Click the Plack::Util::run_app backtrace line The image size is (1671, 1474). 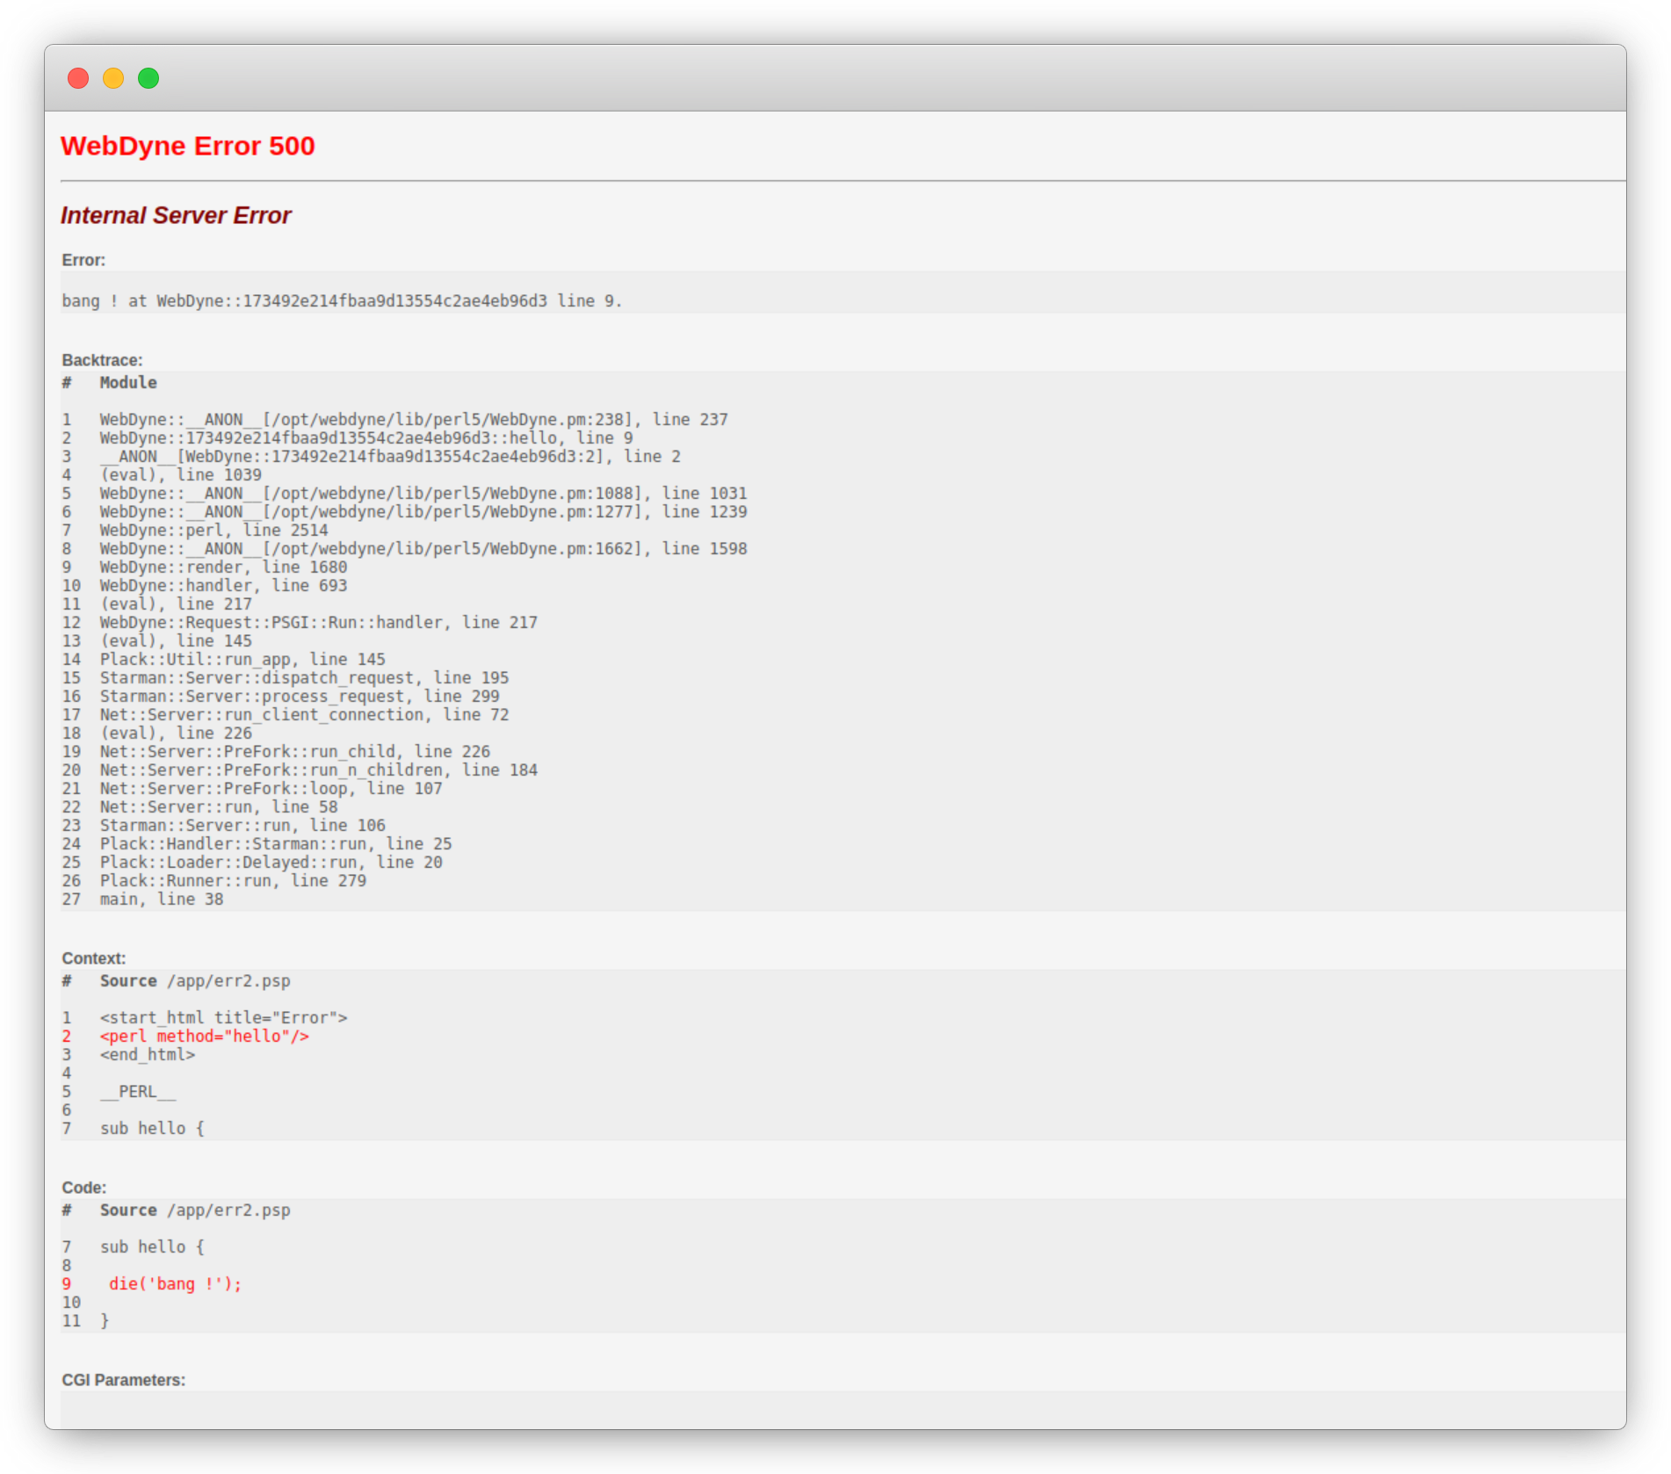(x=242, y=660)
